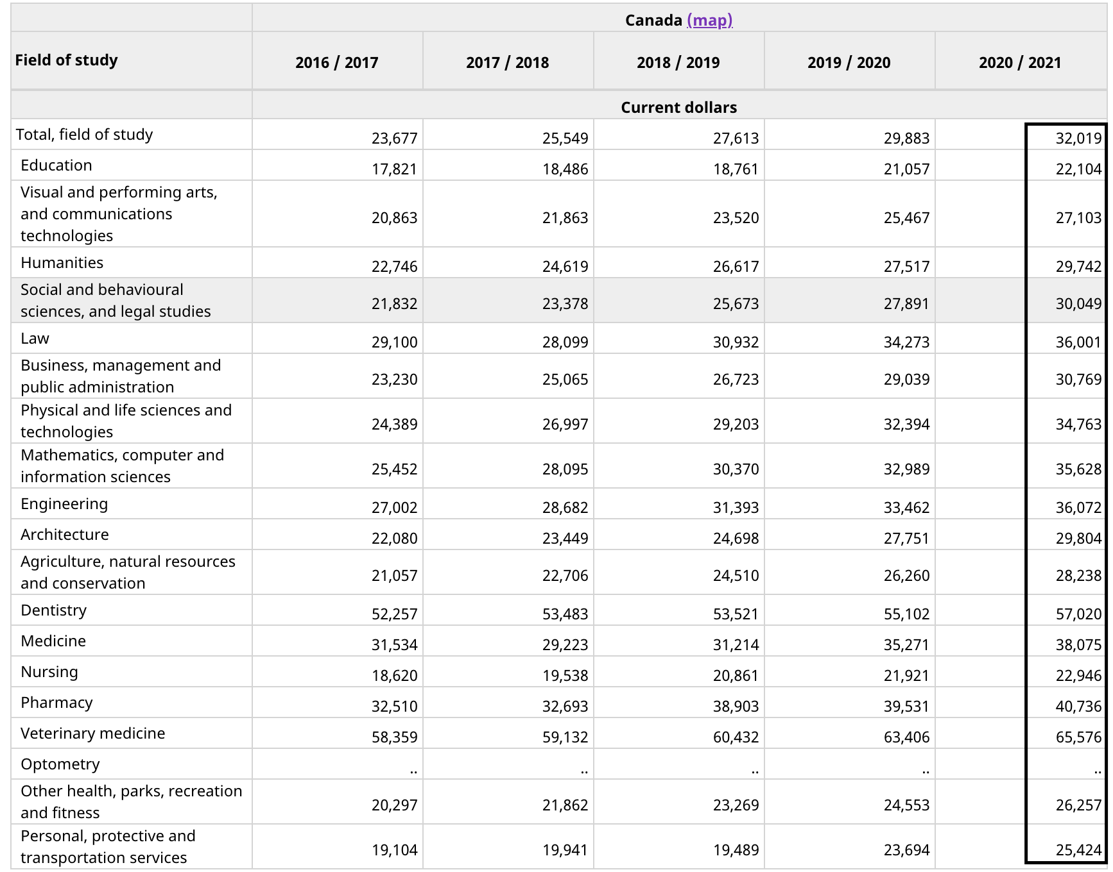Select the 2016 / 2017 column header
The height and width of the screenshot is (872, 1113).
click(337, 62)
